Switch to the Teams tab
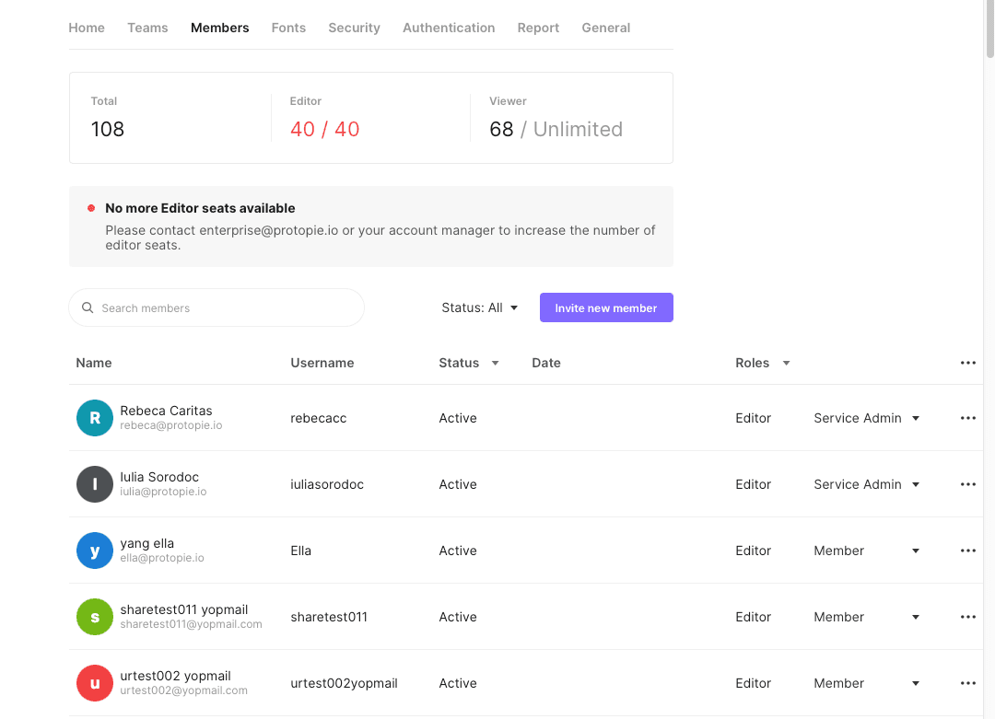This screenshot has width=995, height=719. [147, 28]
